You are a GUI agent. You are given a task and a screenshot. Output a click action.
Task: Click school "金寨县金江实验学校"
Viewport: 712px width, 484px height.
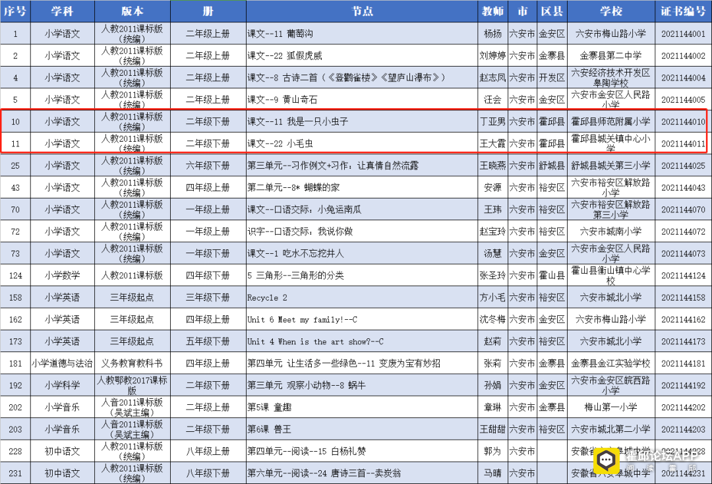pos(610,363)
